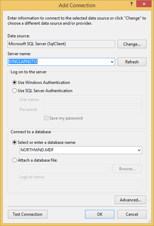Open the Advanced... properties button

tap(130, 200)
